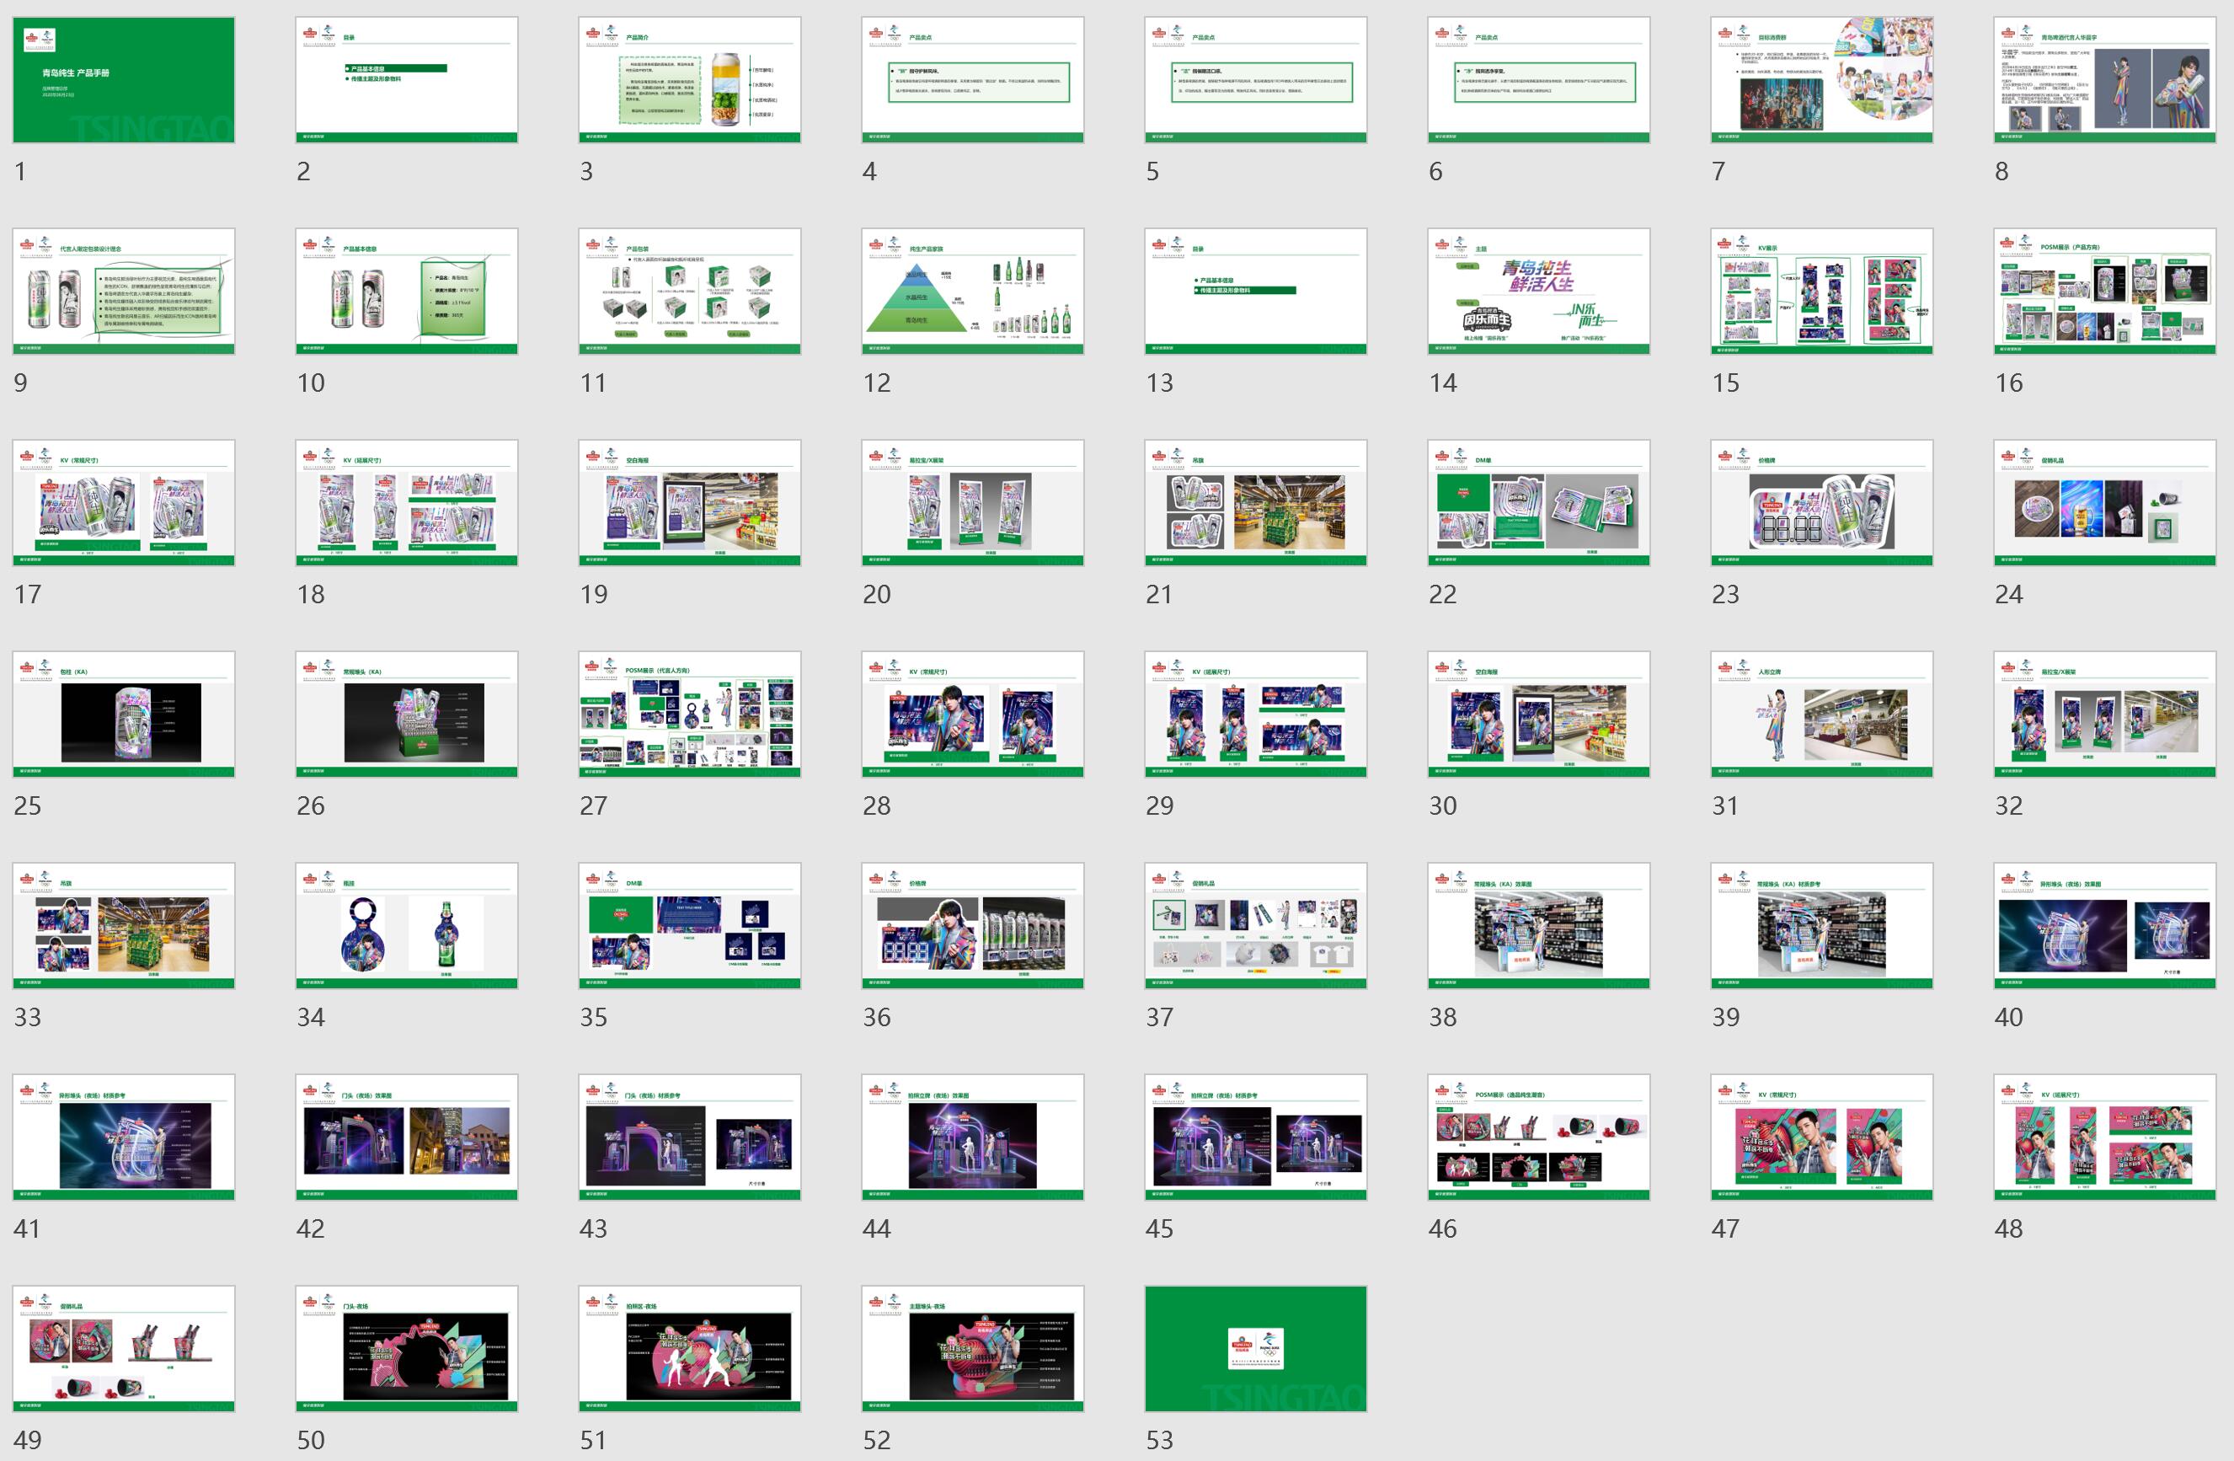Screen dimensions: 2234x1461
Task: Click slide thumbnail number 4
Action: pos(972,80)
